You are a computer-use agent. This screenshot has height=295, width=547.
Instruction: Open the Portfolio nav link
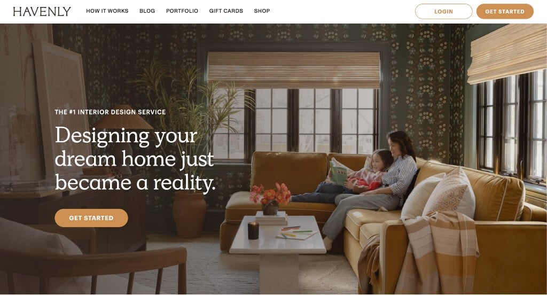point(182,11)
